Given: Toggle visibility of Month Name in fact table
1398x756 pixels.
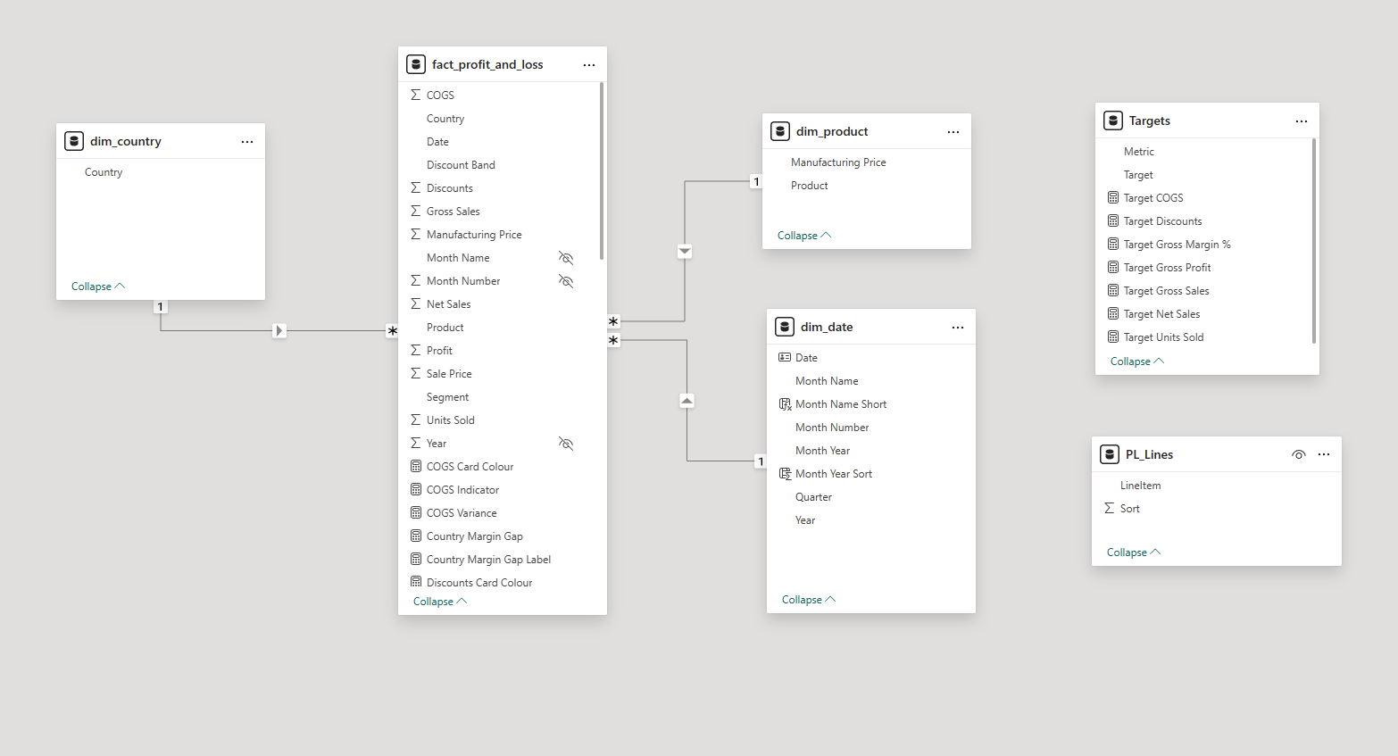Looking at the screenshot, I should click(x=566, y=258).
